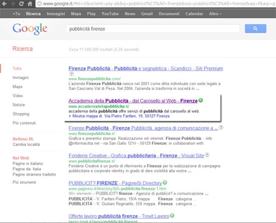The height and width of the screenshot is (223, 276).
Task: Click Cambia località link
Action: [26, 145]
